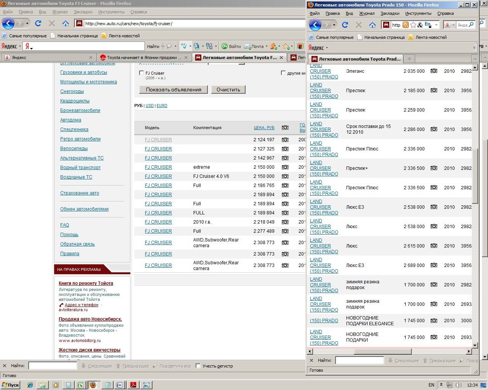
Task: Open Word from taskbar
Action: (x=120, y=385)
